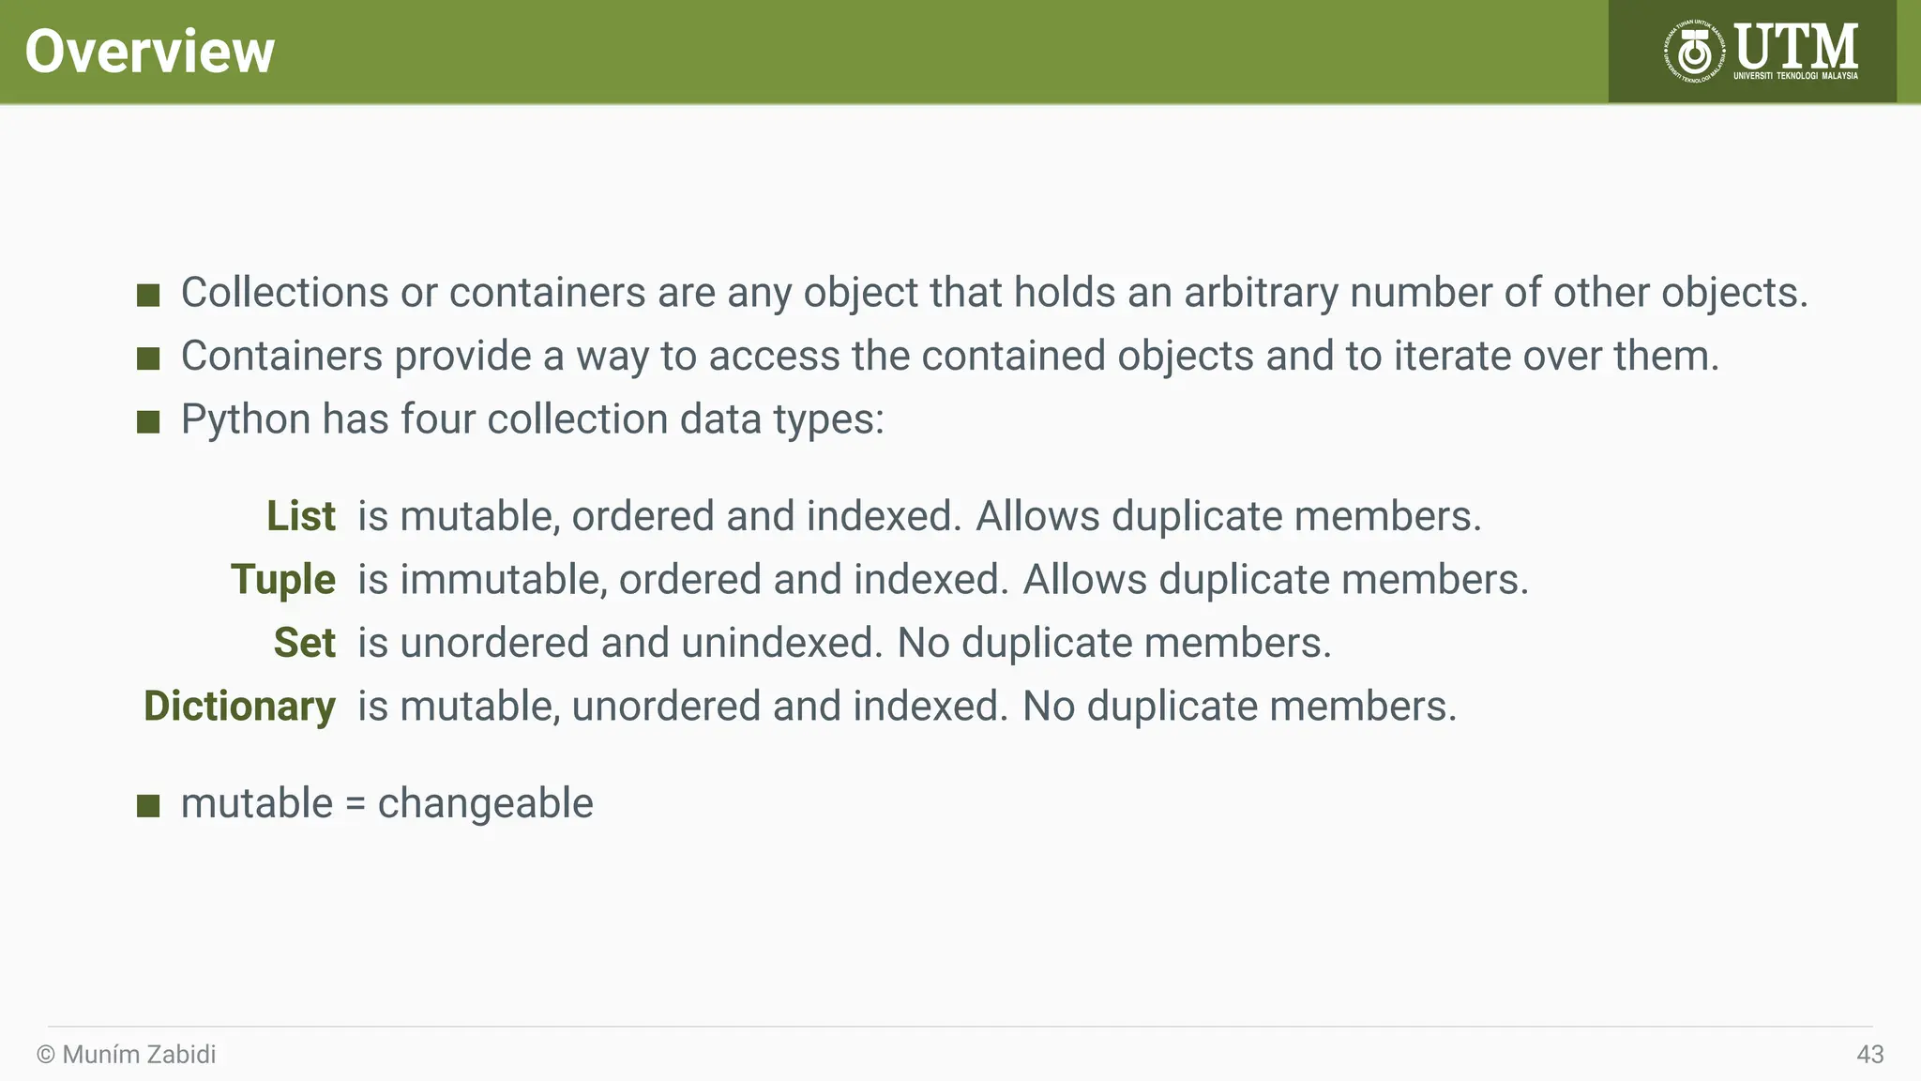This screenshot has width=1921, height=1081.
Task: Click the bullet before 'mutable = changeable'
Action: tap(148, 806)
